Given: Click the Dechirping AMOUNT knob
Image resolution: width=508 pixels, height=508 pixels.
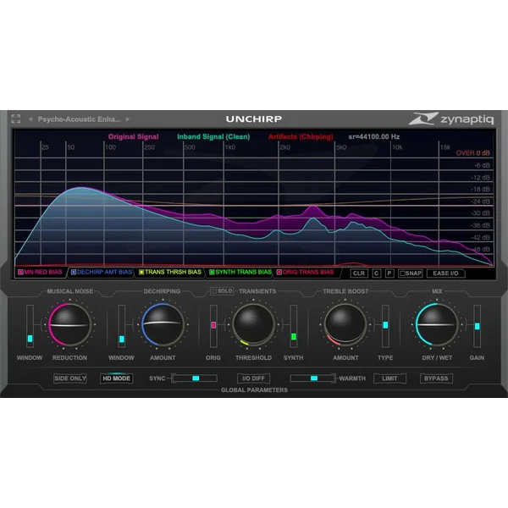Looking at the screenshot, I should pyautogui.click(x=163, y=324).
